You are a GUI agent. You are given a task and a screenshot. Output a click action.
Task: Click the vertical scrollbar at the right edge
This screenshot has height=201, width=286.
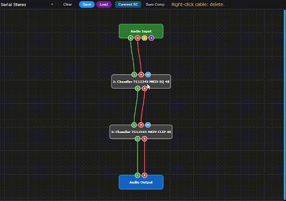pos(285,105)
